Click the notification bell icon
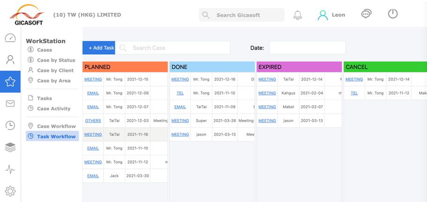427x202 pixels. pyautogui.click(x=297, y=15)
